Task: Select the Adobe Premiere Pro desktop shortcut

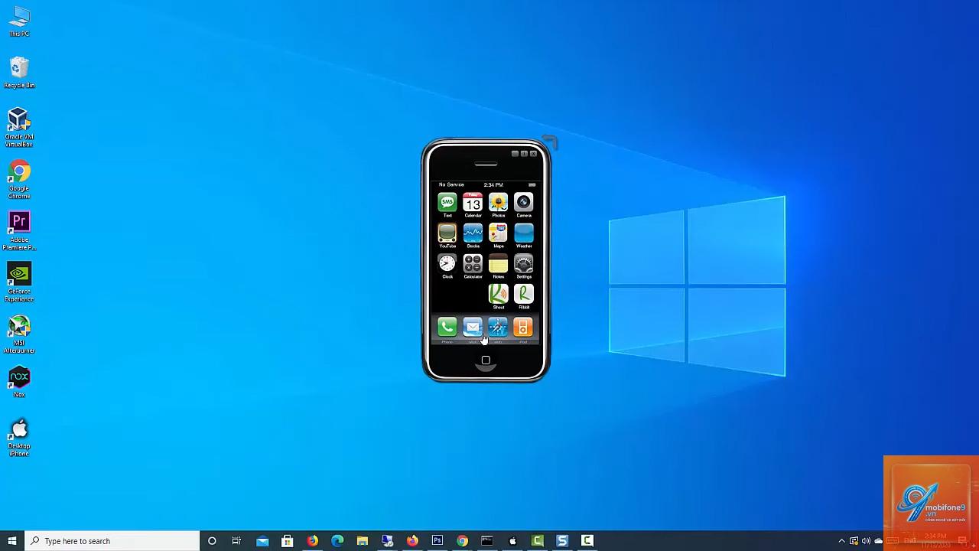Action: [19, 231]
